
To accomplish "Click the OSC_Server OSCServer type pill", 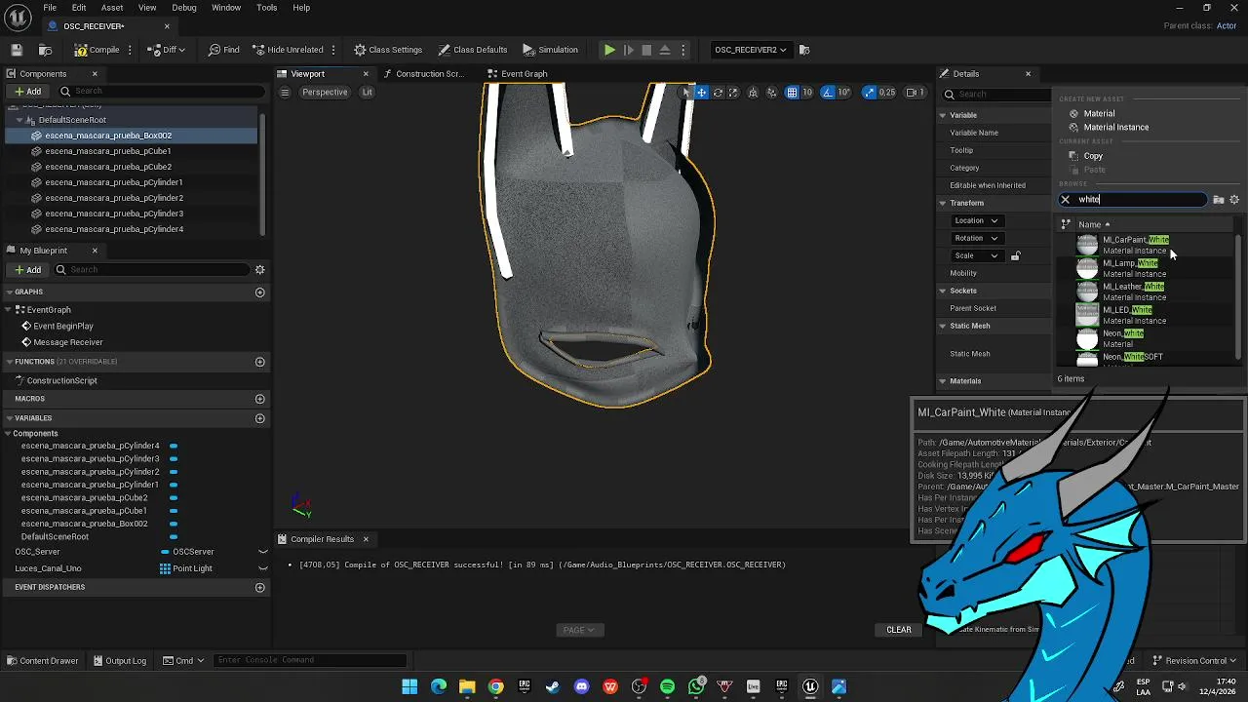I will coord(187,552).
